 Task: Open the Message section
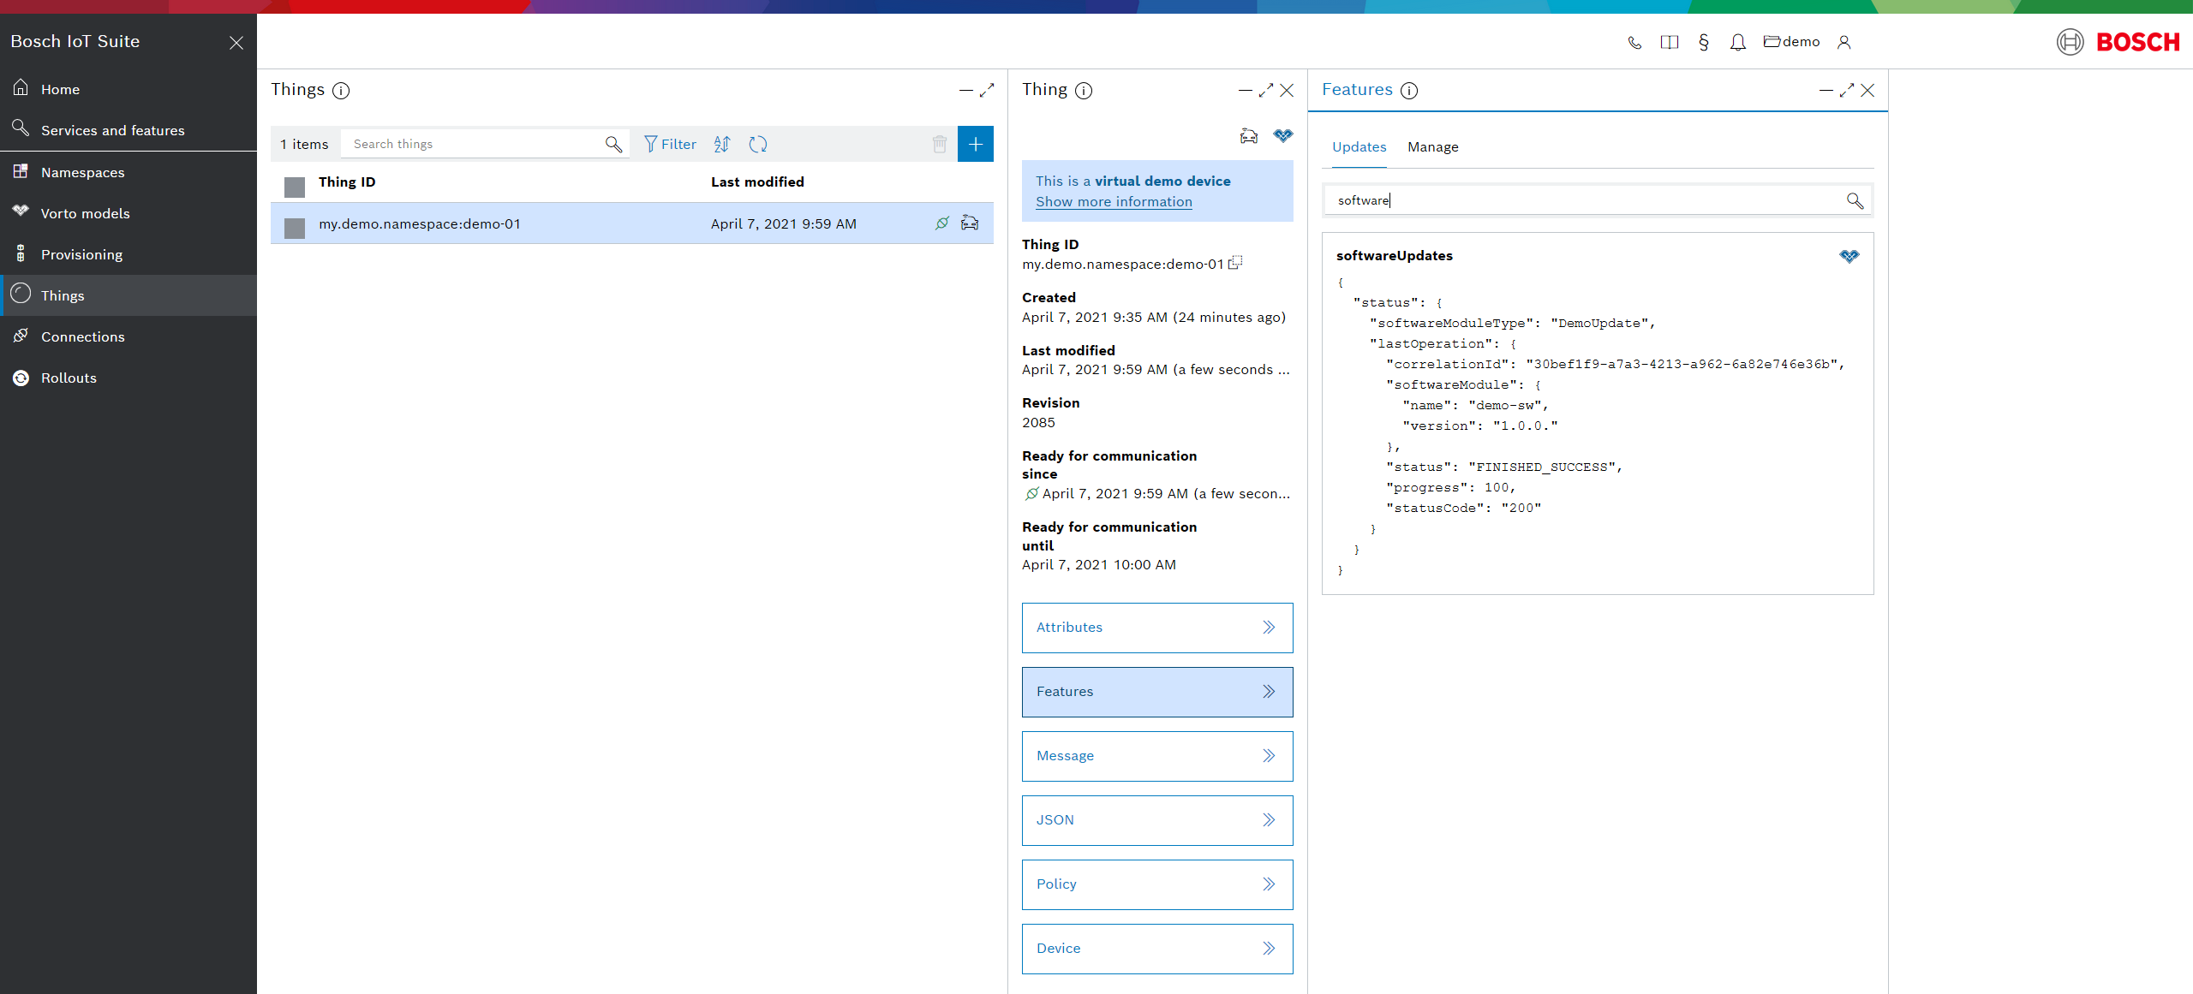(x=1157, y=756)
